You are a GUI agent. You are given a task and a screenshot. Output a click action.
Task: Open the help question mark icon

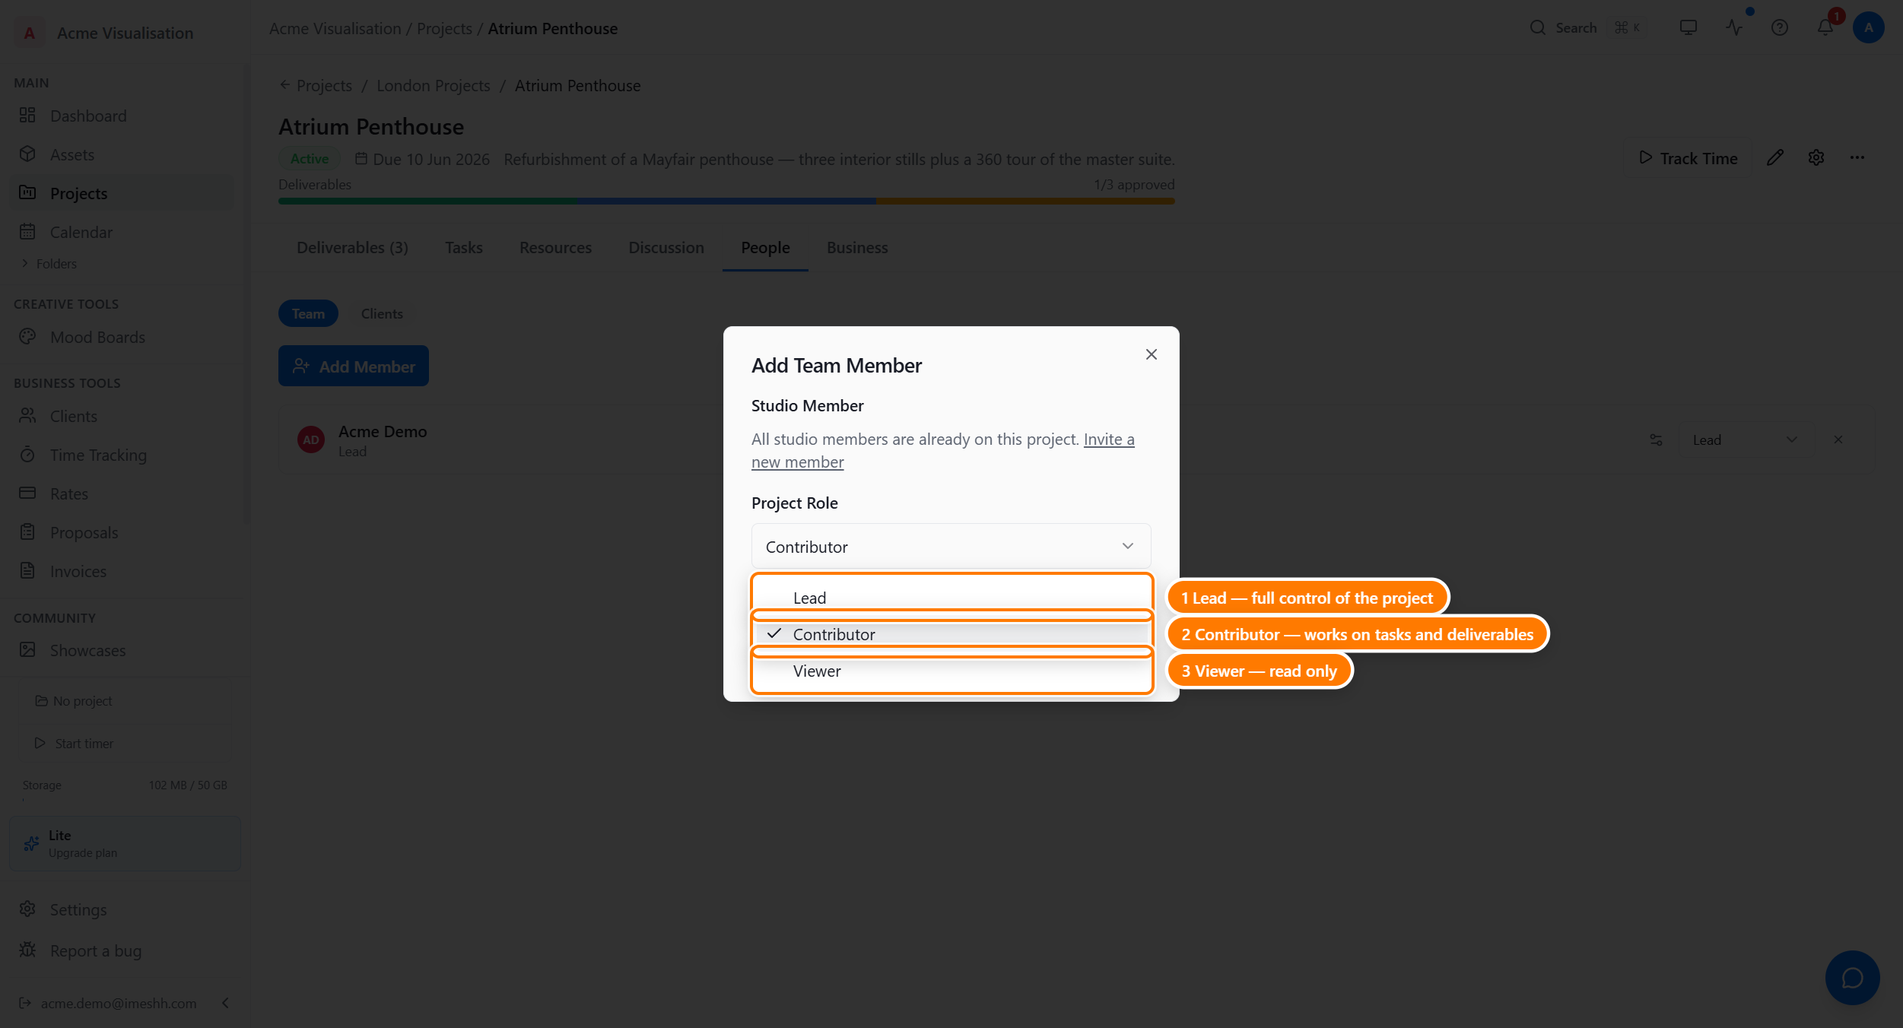pyautogui.click(x=1779, y=27)
